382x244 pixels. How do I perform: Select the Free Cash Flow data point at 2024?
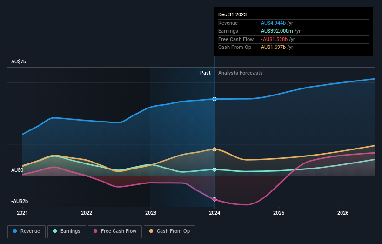(x=214, y=199)
